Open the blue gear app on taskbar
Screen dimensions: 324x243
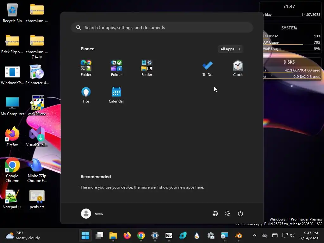(155, 235)
